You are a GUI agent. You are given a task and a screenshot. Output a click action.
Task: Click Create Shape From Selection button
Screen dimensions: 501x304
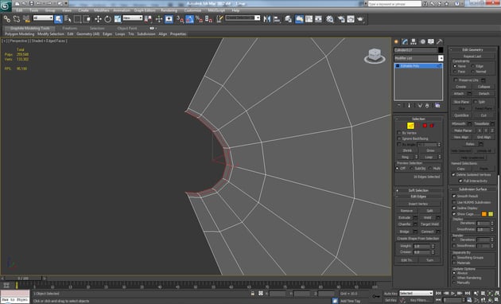pyautogui.click(x=418, y=239)
